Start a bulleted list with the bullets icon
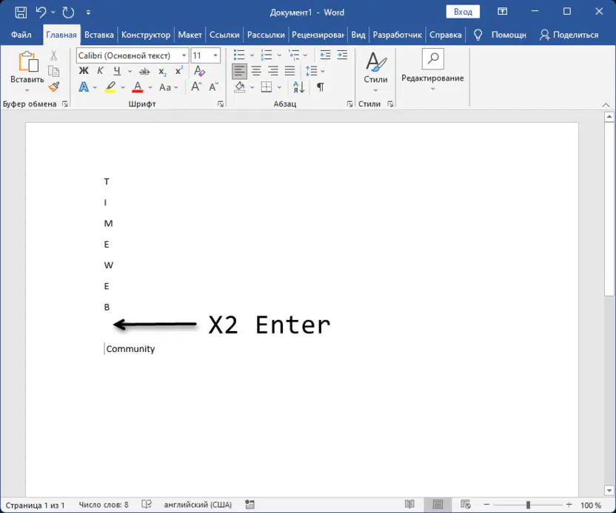The height and width of the screenshot is (513, 616). pos(239,55)
